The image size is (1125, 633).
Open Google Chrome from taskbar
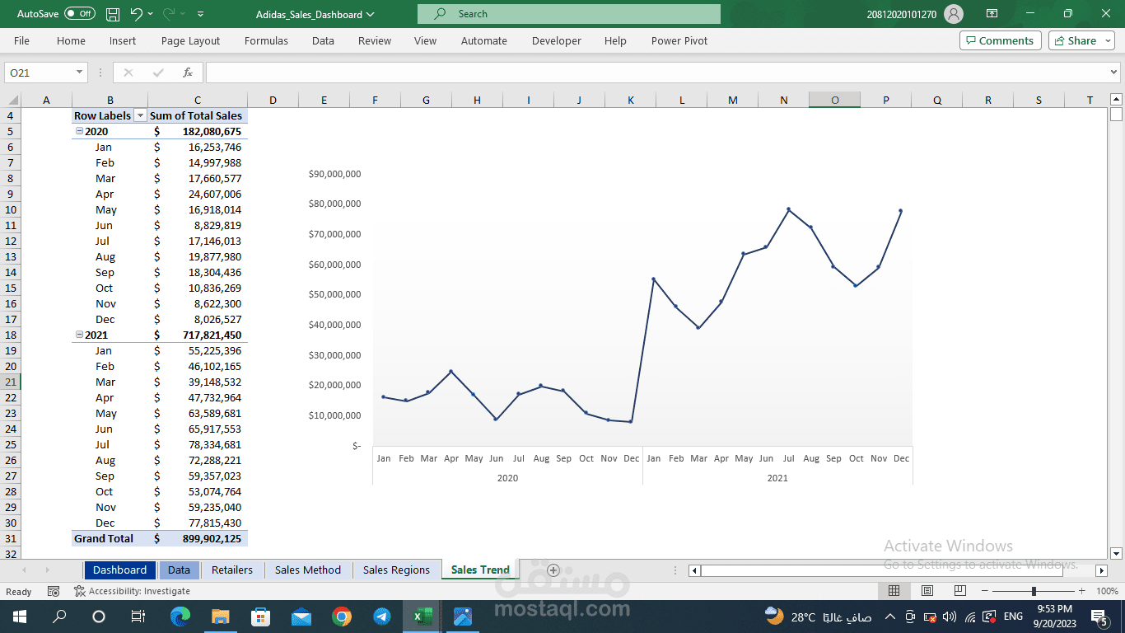[342, 616]
